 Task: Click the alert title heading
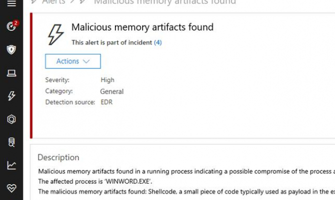(142, 27)
